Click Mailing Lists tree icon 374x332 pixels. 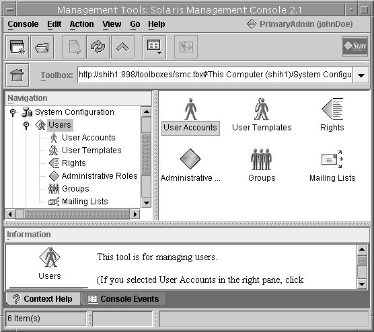(54, 202)
